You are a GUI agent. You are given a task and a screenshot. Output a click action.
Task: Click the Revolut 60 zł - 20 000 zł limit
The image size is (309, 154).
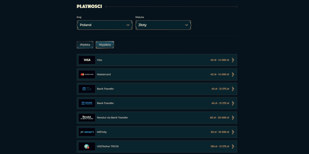pyautogui.click(x=219, y=118)
